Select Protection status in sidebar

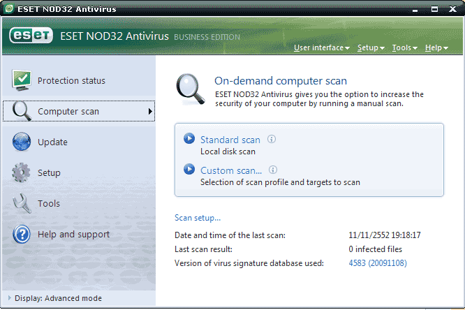(71, 80)
